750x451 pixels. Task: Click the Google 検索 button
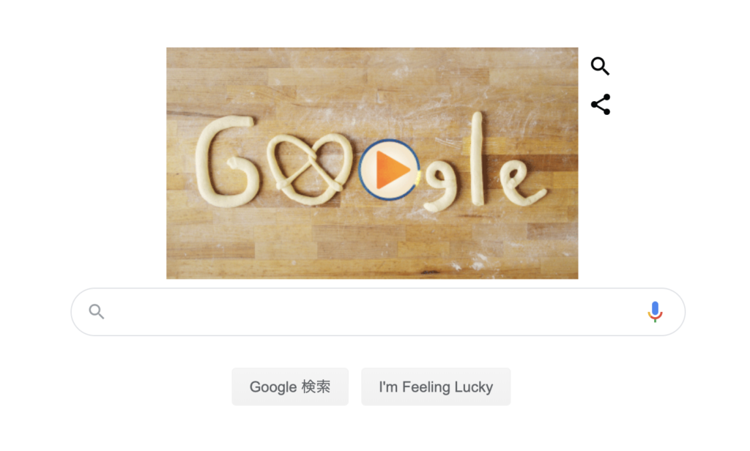coord(290,387)
